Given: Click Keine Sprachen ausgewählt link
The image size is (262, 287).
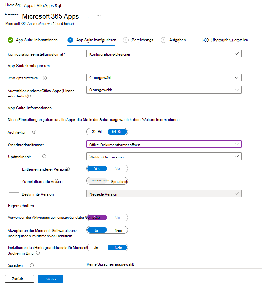Looking at the screenshot, I should coord(110,264).
